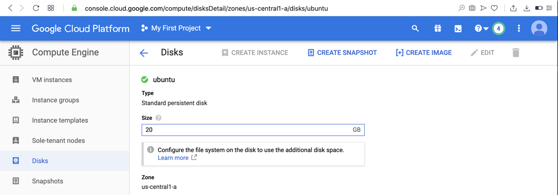The height and width of the screenshot is (195, 558).
Task: Go to Instance templates page
Action: point(60,120)
